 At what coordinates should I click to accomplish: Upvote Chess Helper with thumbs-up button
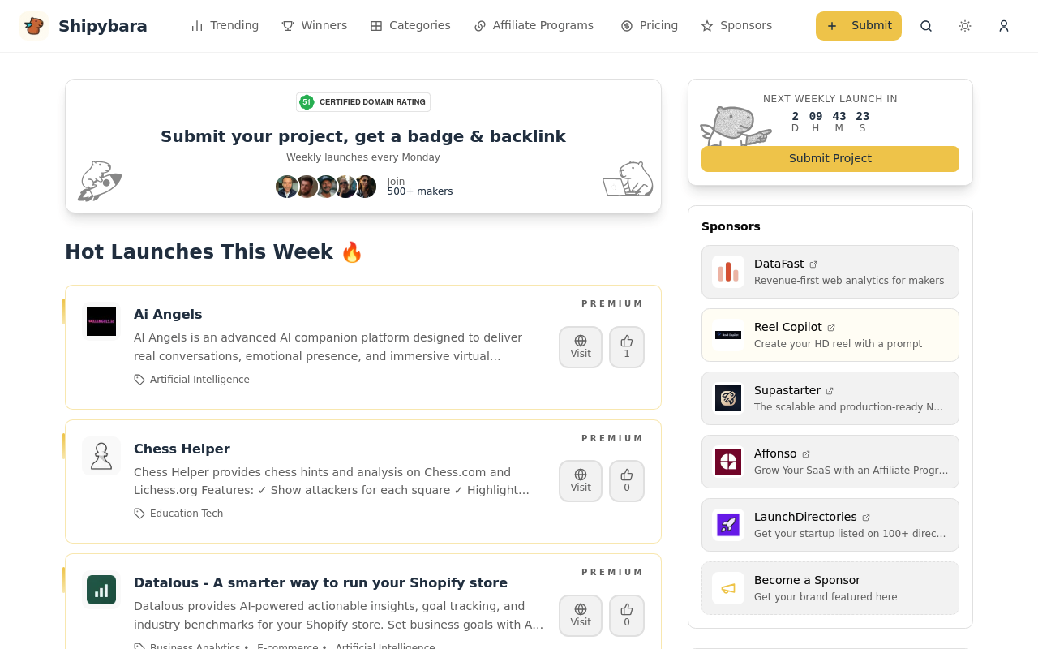[x=627, y=481]
